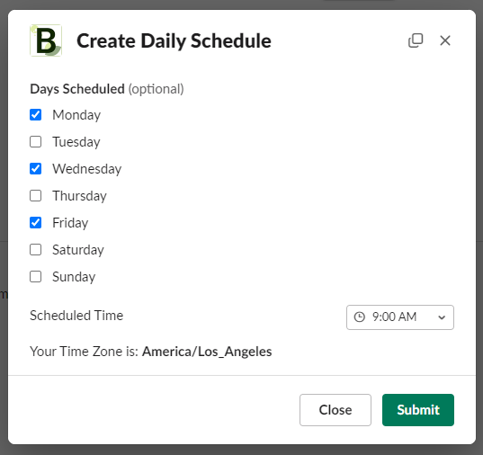The image size is (483, 455).
Task: Select the Saturday checkbox
Action: (x=35, y=249)
